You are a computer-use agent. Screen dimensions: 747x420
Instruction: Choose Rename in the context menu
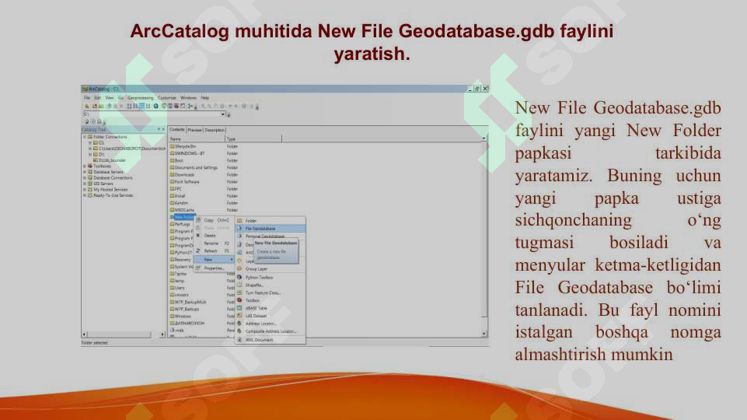[x=215, y=243]
